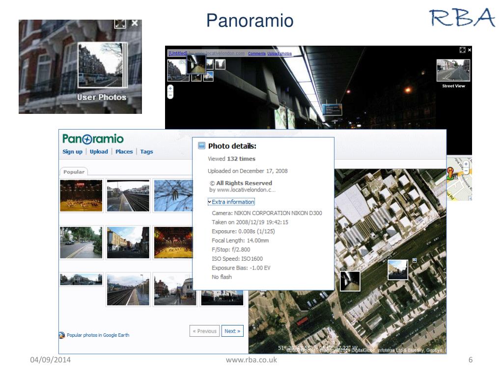This screenshot has height=377, width=503.
Task: Open the red-lit arena thumbnail
Action: [x=81, y=195]
